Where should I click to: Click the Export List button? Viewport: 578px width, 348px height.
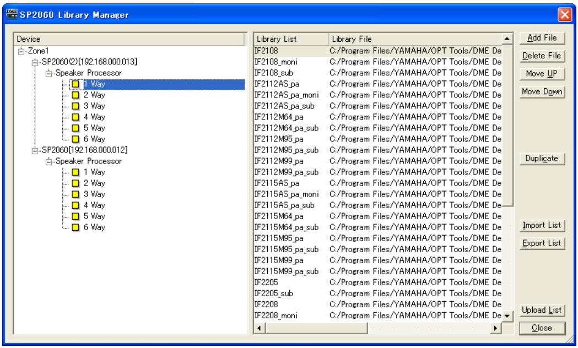[x=542, y=243]
